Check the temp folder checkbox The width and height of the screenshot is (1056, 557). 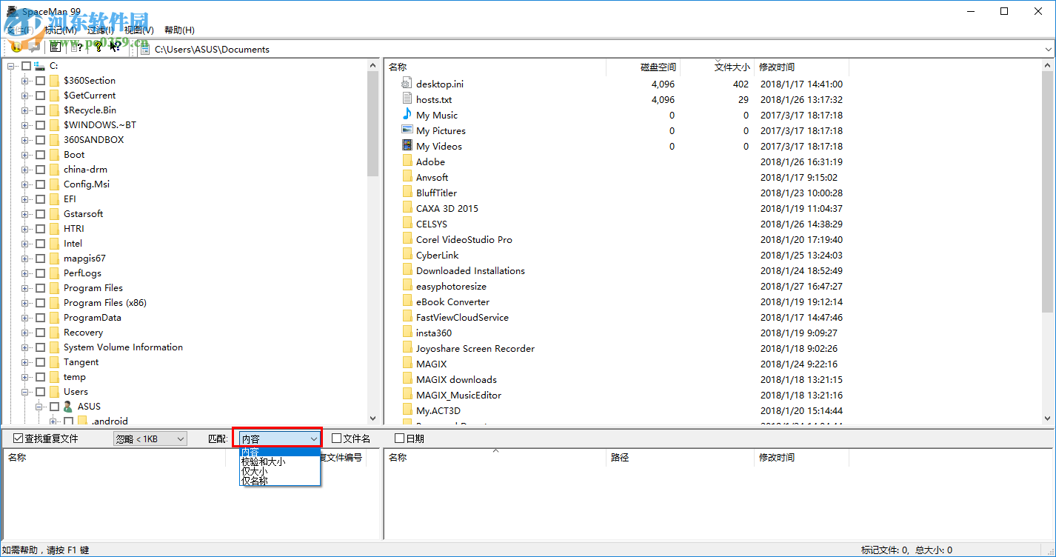pos(40,377)
